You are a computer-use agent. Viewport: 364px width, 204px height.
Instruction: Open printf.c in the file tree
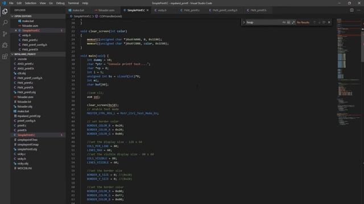22,126
